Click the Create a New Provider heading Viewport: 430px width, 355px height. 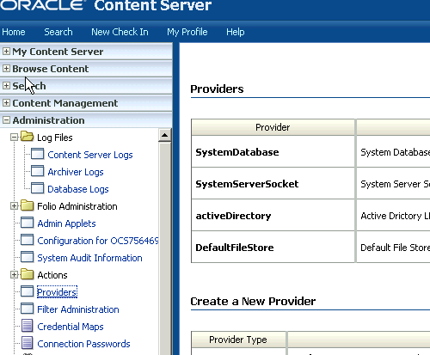(x=253, y=302)
